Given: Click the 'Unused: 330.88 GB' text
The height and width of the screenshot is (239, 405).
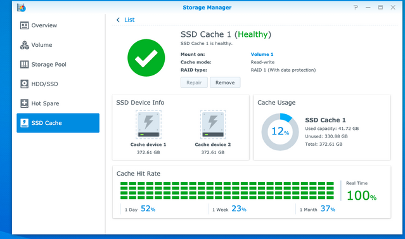Looking at the screenshot, I should click(x=326, y=136).
